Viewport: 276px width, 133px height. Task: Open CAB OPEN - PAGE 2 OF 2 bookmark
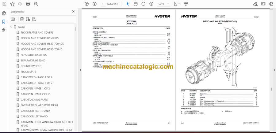coord(35,94)
